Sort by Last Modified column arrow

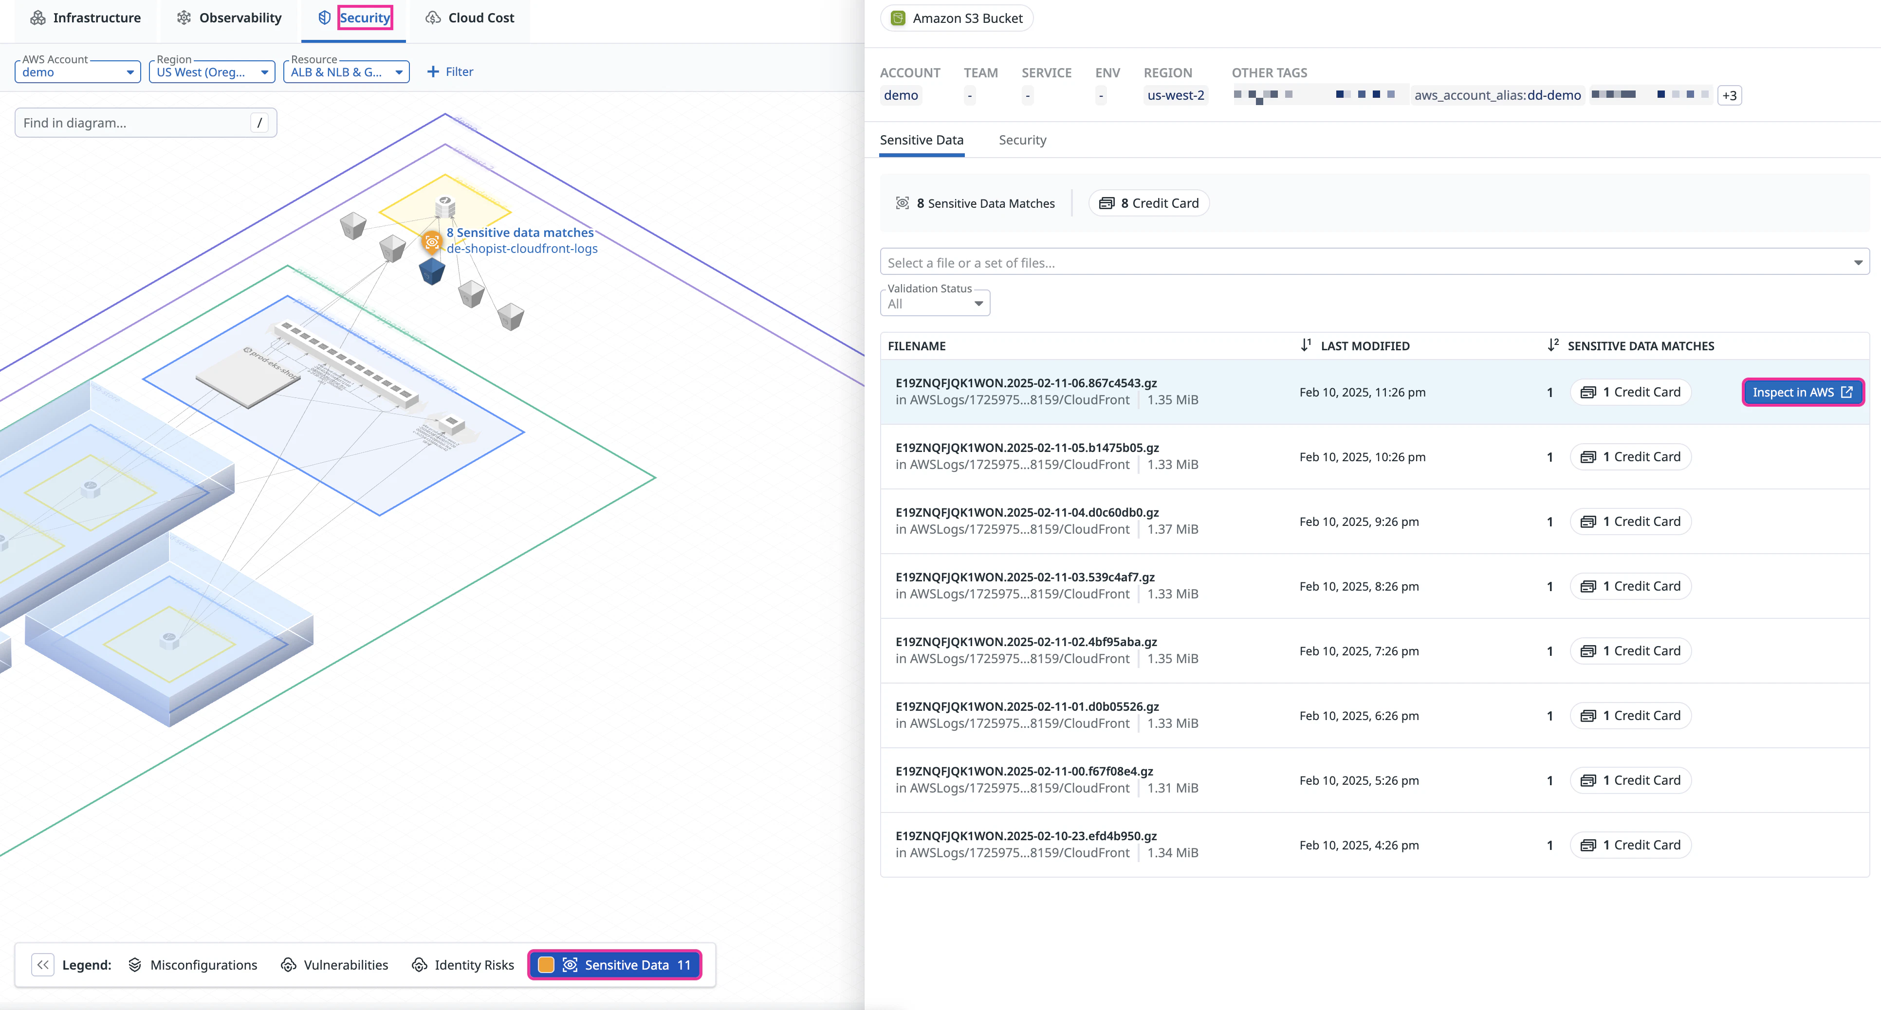pyautogui.click(x=1306, y=345)
